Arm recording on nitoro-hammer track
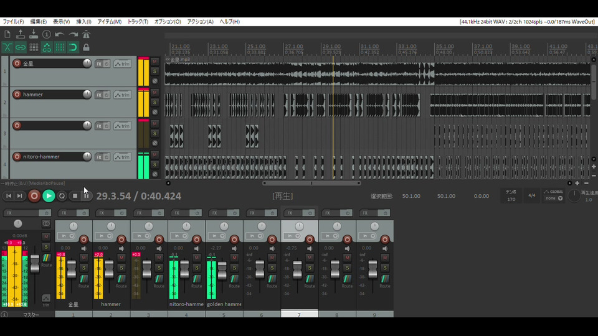Screen dimensions: 598x336 [17, 157]
